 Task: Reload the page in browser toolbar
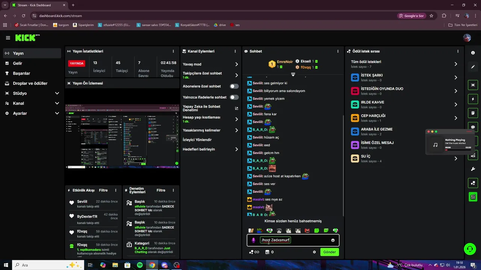pos(24,16)
